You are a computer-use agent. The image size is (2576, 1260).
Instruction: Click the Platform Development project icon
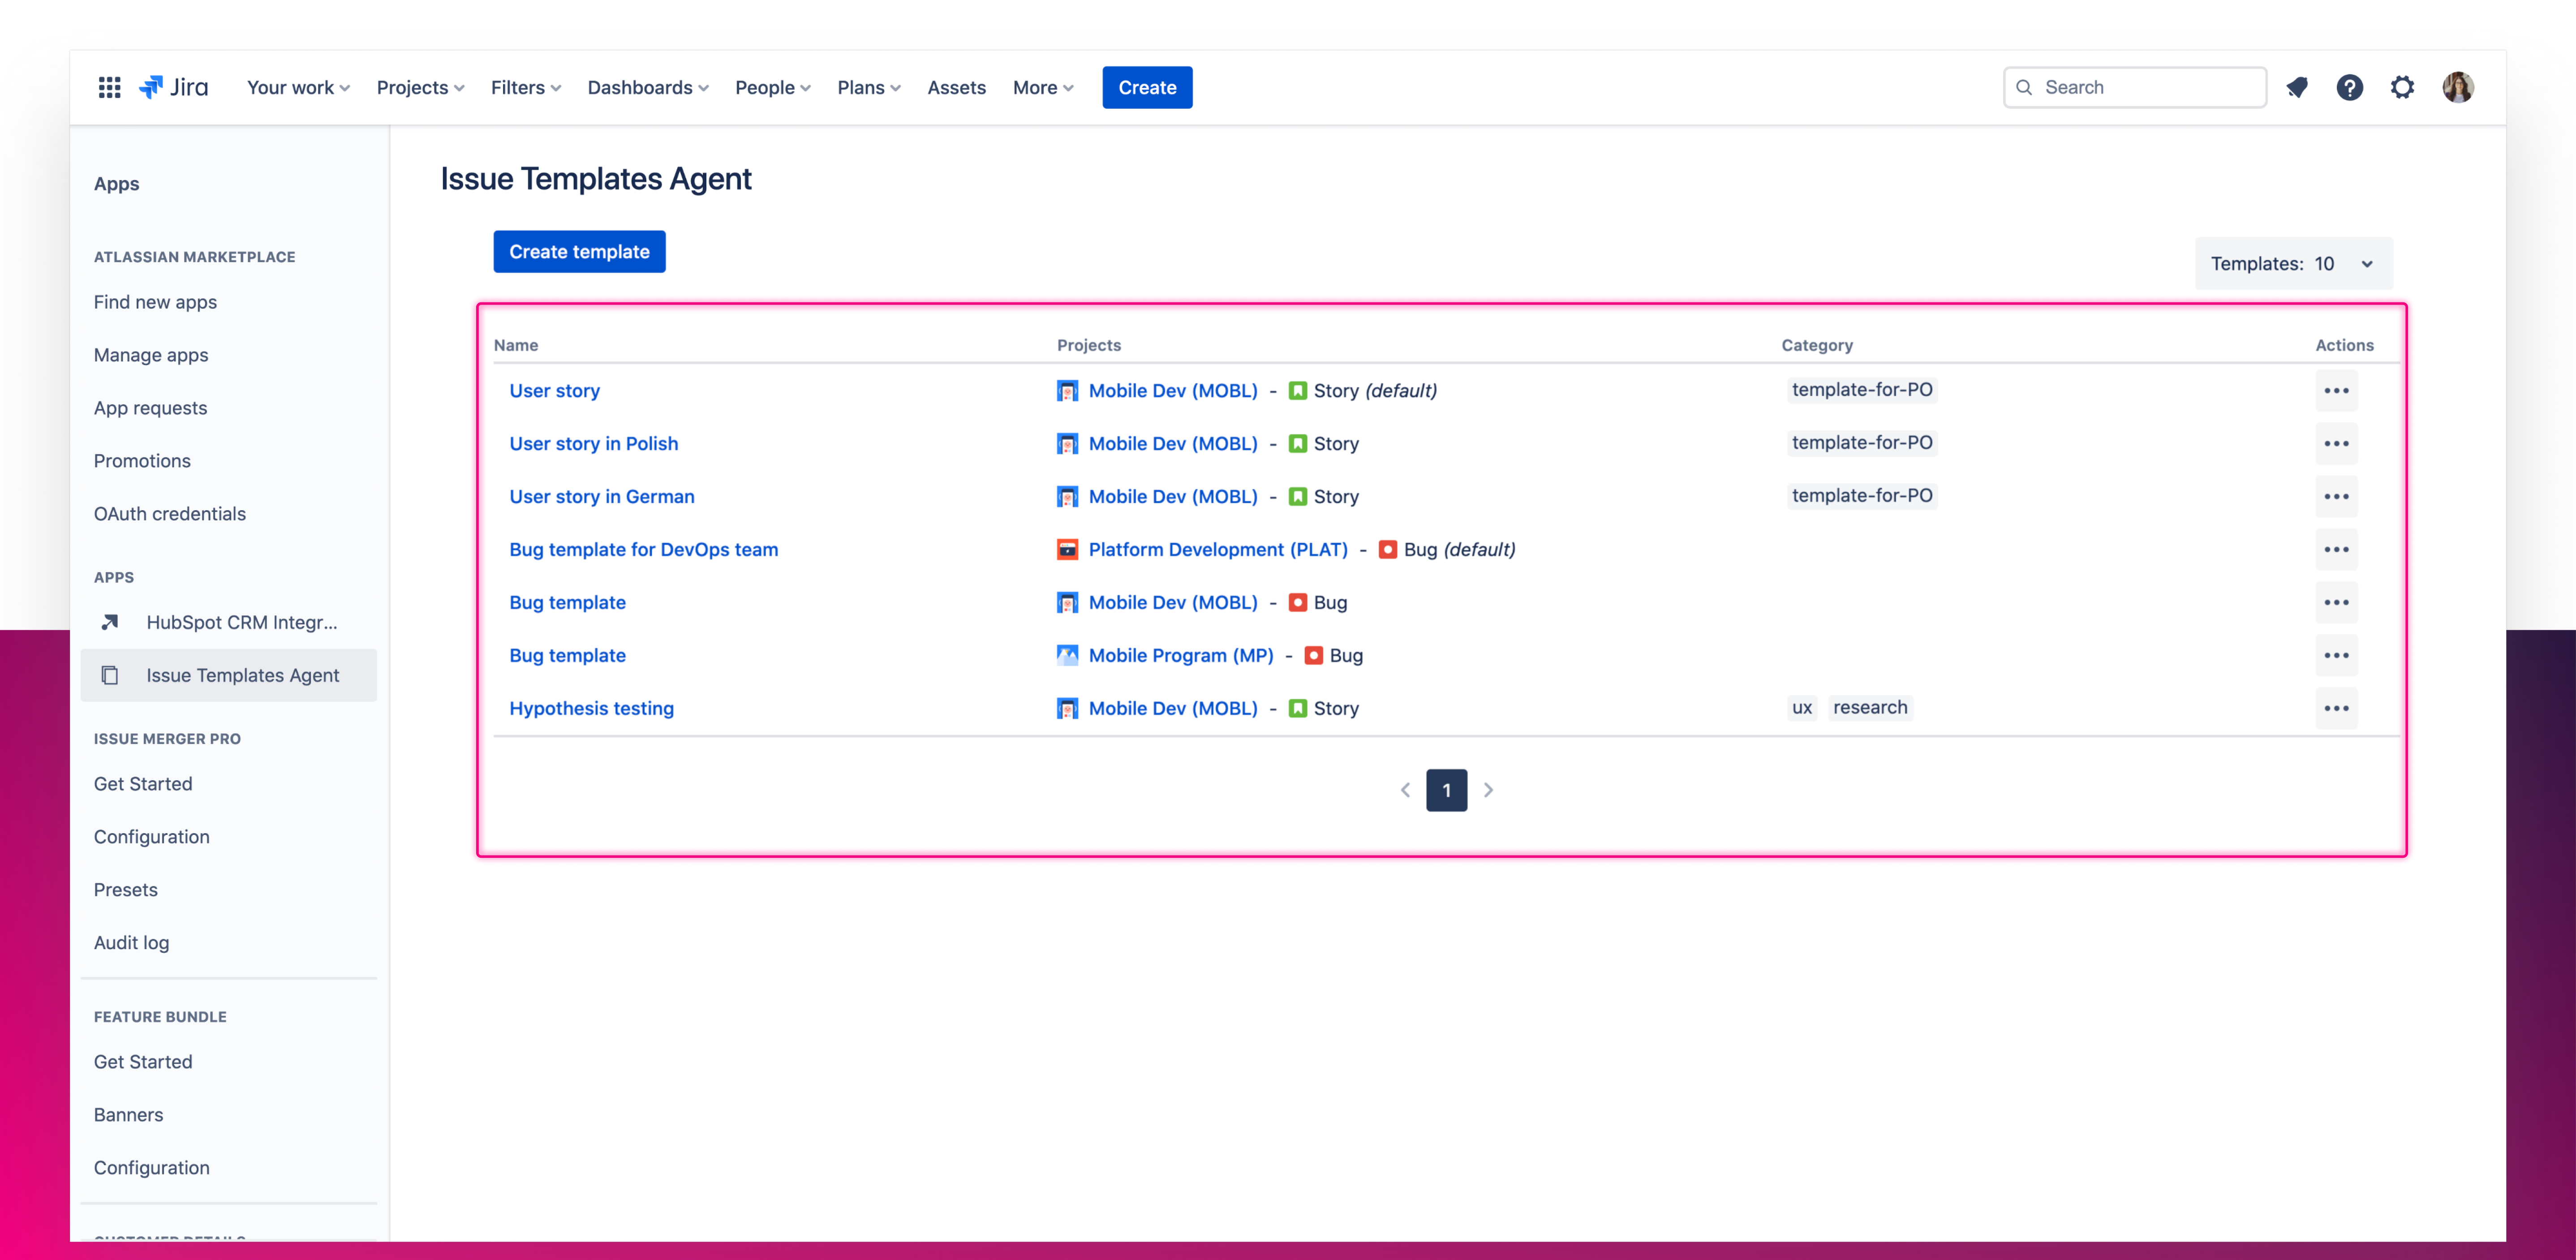[x=1068, y=549]
